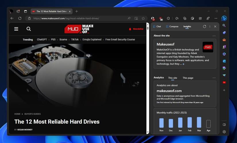The height and width of the screenshot is (143, 237).
Task: Open Analytics section more options
Action: click(x=214, y=78)
